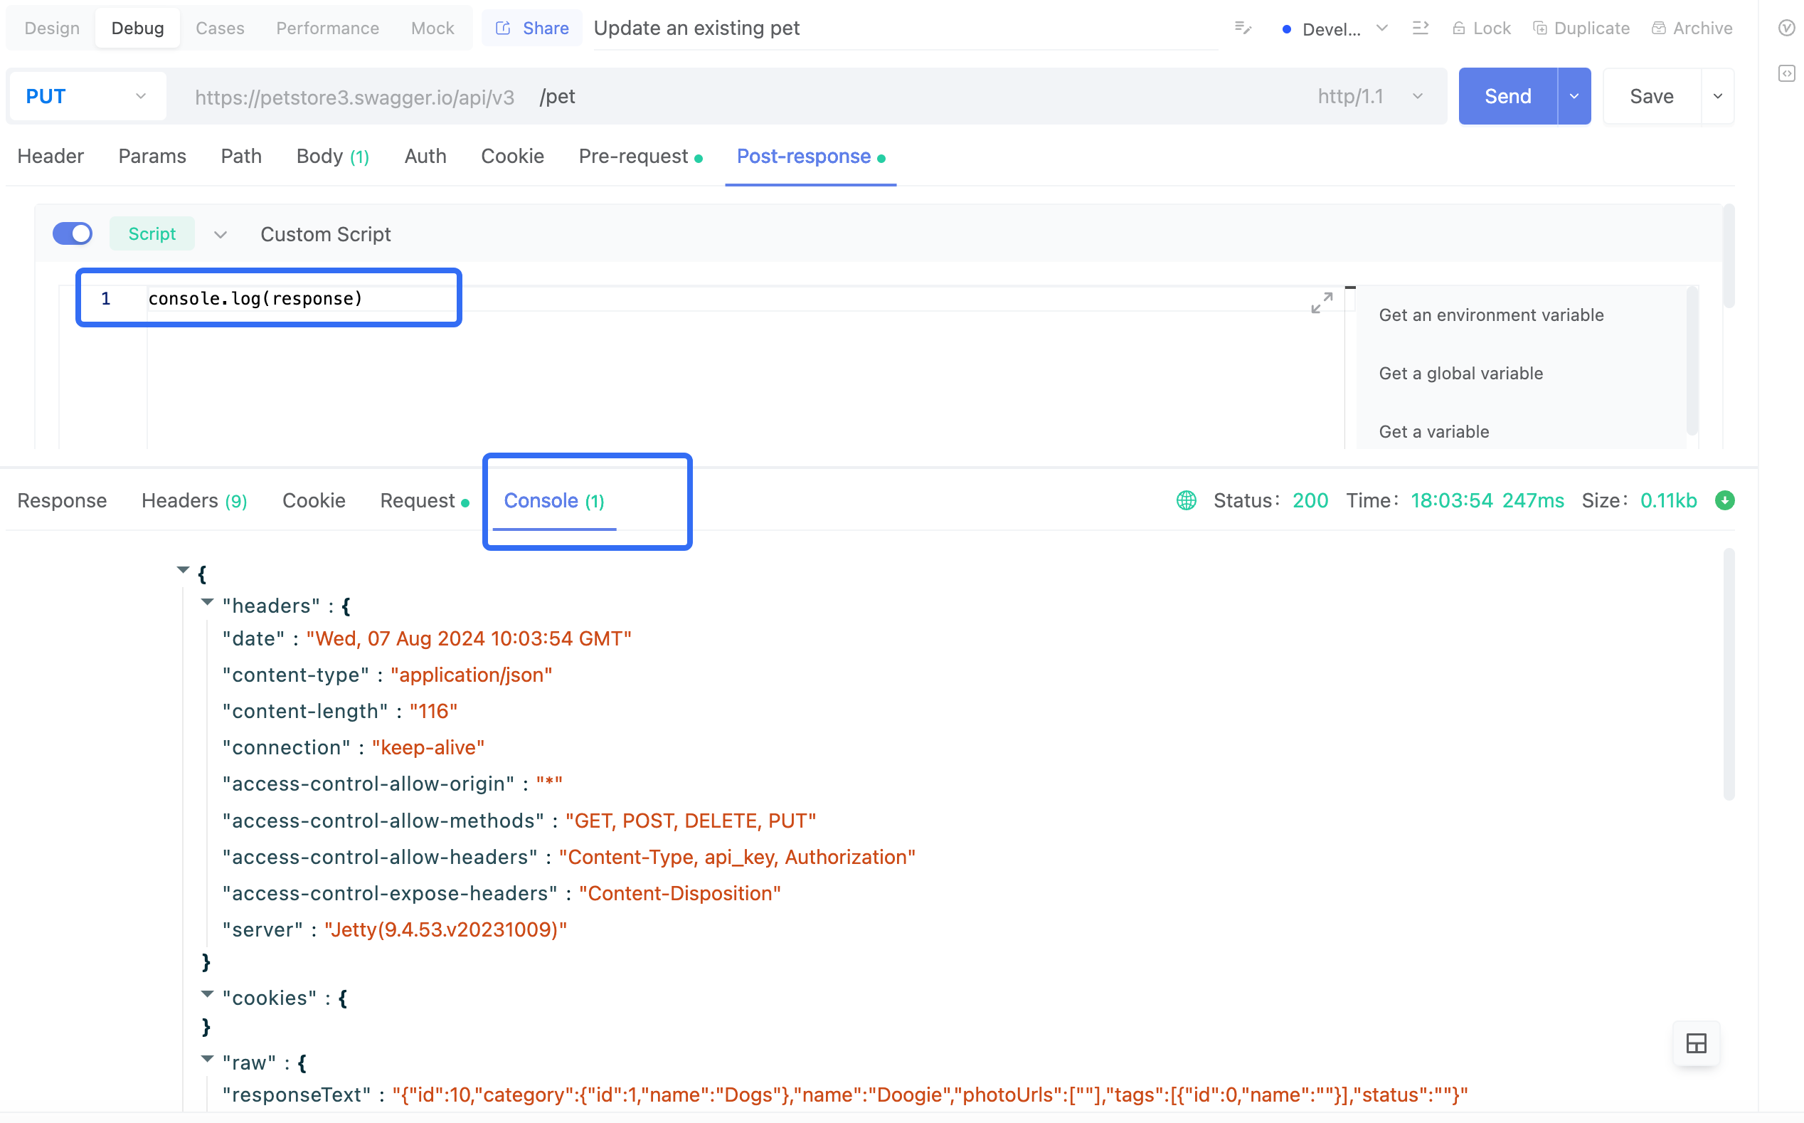1804x1123 pixels.
Task: Click the script panel vertical scrollbar
Action: (1729, 256)
